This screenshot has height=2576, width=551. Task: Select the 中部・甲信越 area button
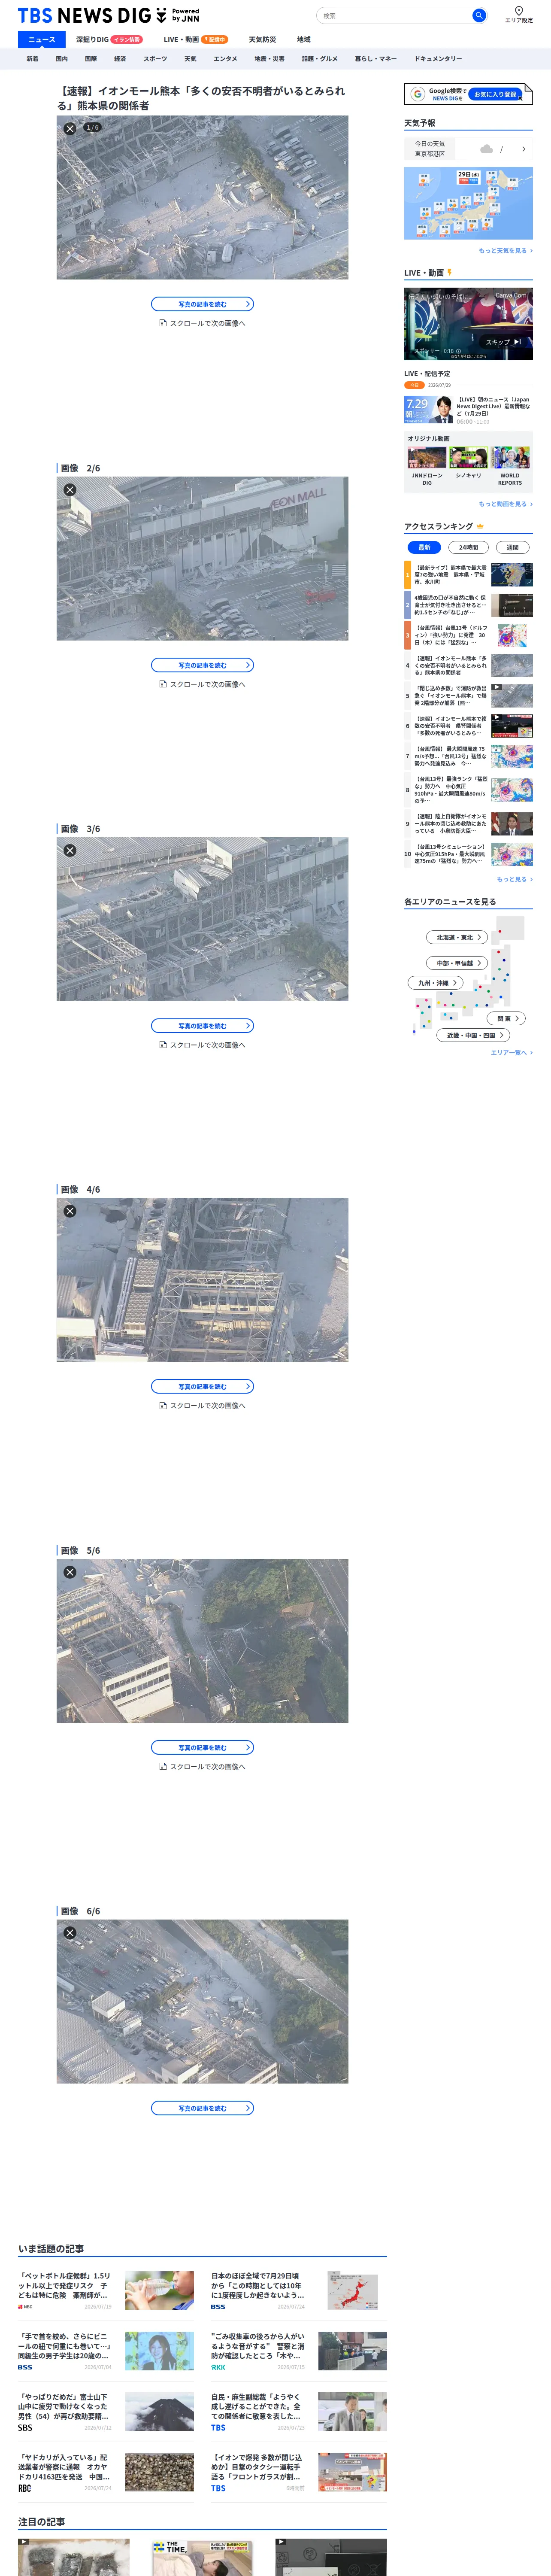click(458, 963)
